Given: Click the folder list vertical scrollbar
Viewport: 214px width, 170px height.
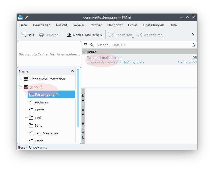Looking at the screenshot, I should [78, 98].
